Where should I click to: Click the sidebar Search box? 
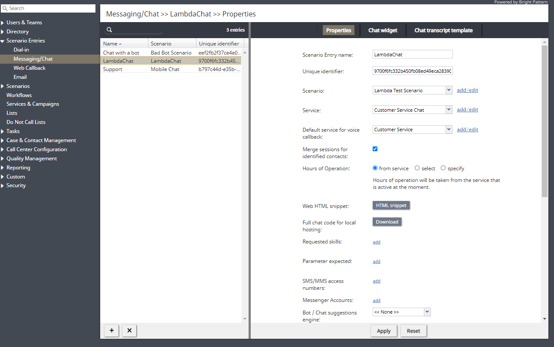pos(48,8)
